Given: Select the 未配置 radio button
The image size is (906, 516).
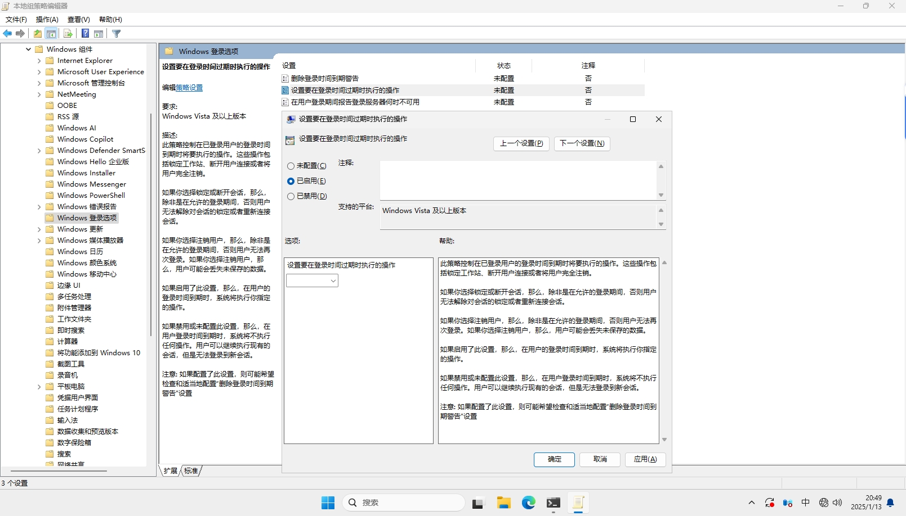Looking at the screenshot, I should 291,166.
